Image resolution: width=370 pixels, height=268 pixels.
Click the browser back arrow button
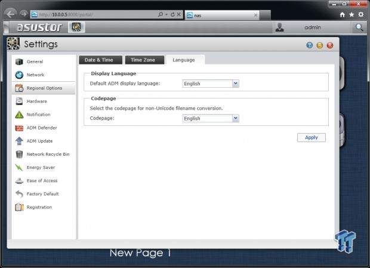(x=10, y=14)
